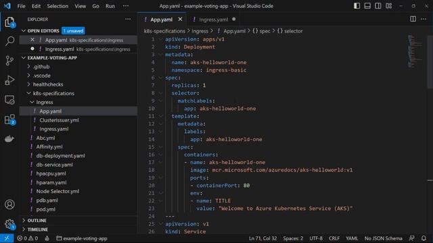Open ClusterIssuer.yml in explorer
433x243 pixels.
59,120
